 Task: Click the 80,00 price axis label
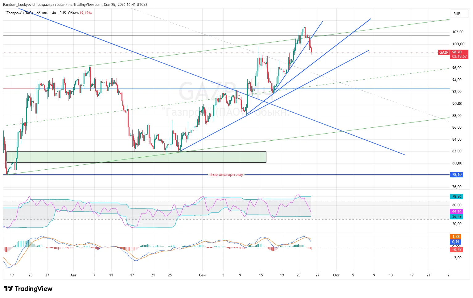pos(457,163)
